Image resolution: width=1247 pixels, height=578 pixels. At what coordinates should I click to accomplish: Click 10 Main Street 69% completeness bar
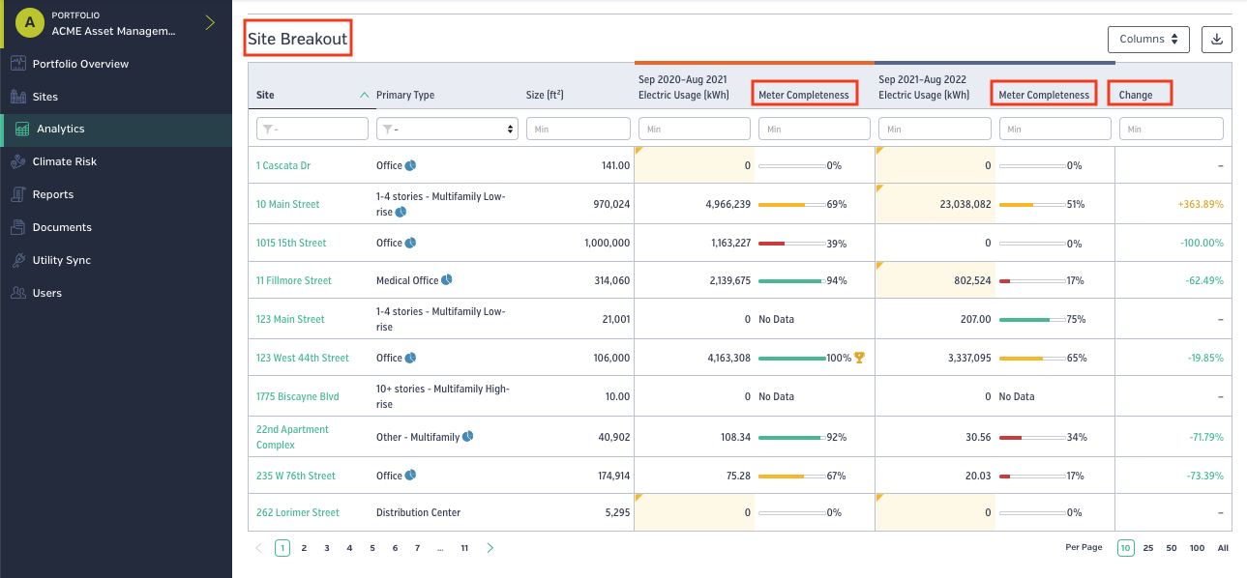(791, 205)
